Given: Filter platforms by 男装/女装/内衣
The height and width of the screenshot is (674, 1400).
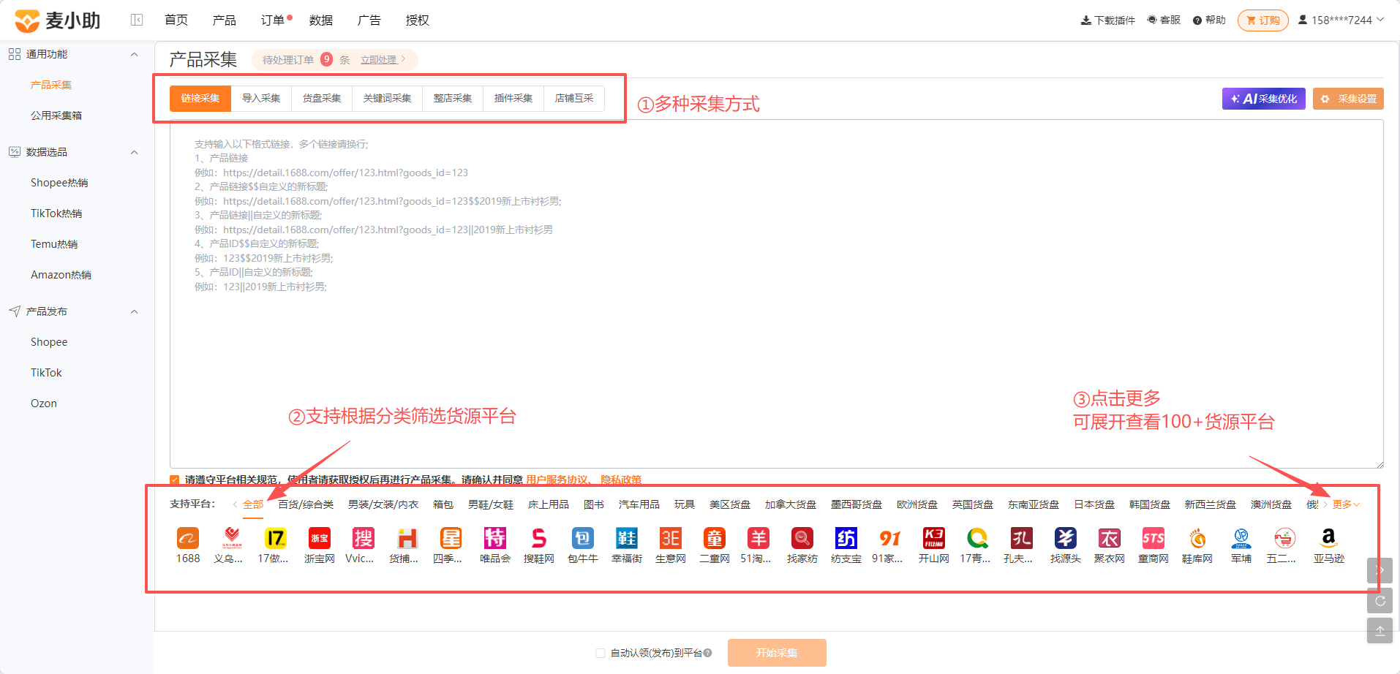Looking at the screenshot, I should [383, 504].
